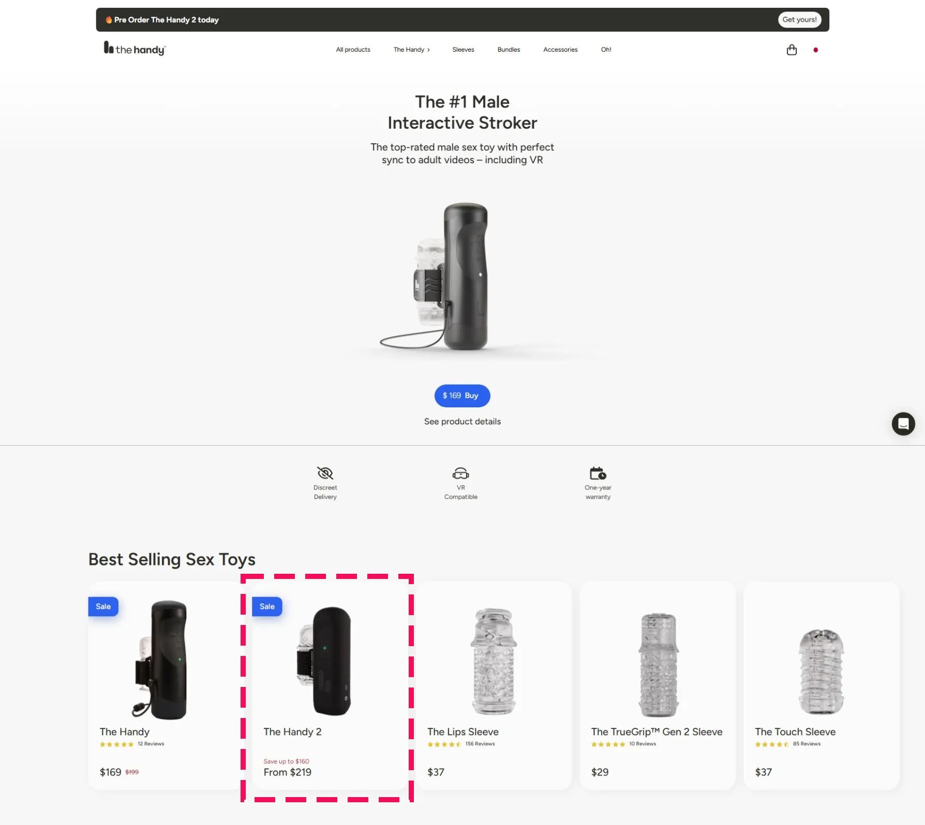The width and height of the screenshot is (925, 825).
Task: Click the Oh! navigation link
Action: click(x=606, y=50)
